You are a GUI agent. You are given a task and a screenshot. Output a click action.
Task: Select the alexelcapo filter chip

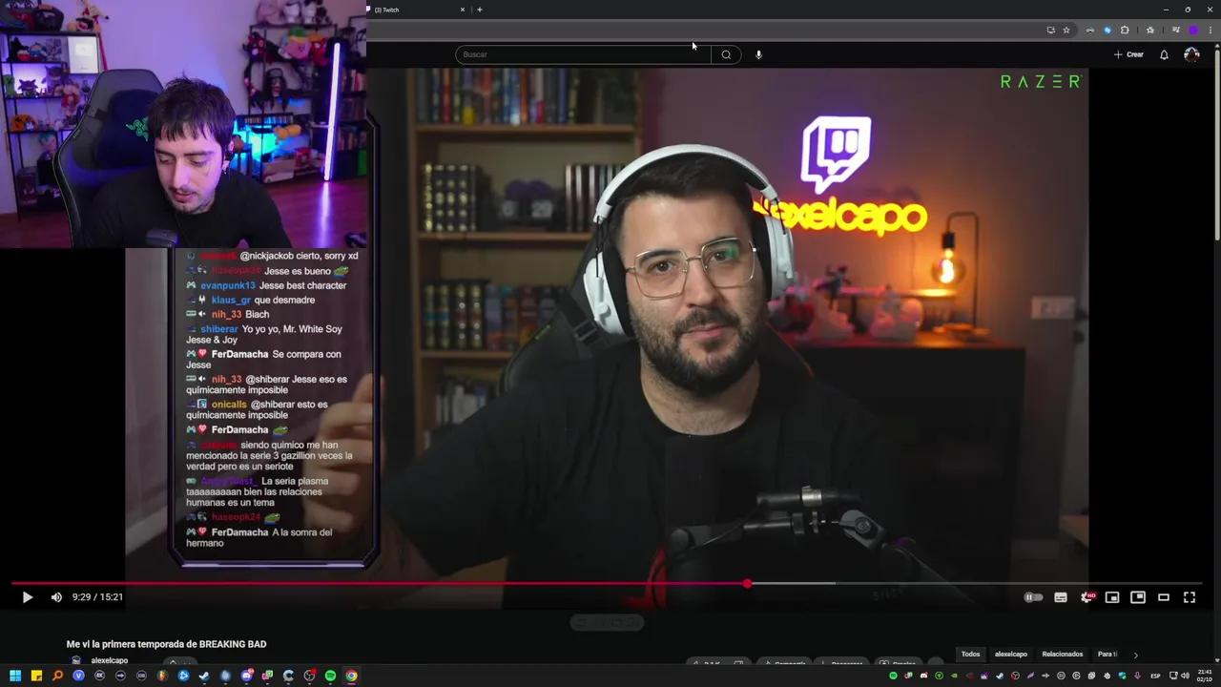click(1011, 655)
